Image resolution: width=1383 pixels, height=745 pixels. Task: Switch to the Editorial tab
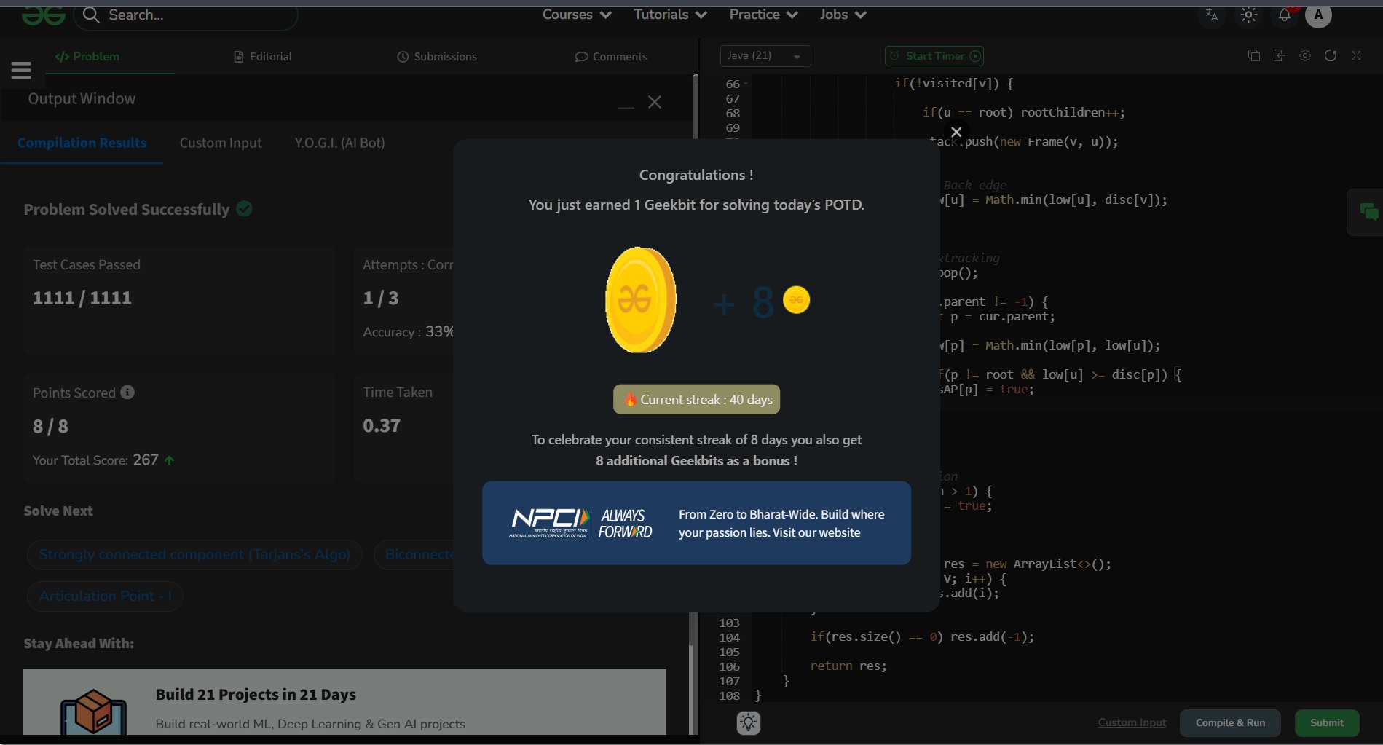click(262, 57)
